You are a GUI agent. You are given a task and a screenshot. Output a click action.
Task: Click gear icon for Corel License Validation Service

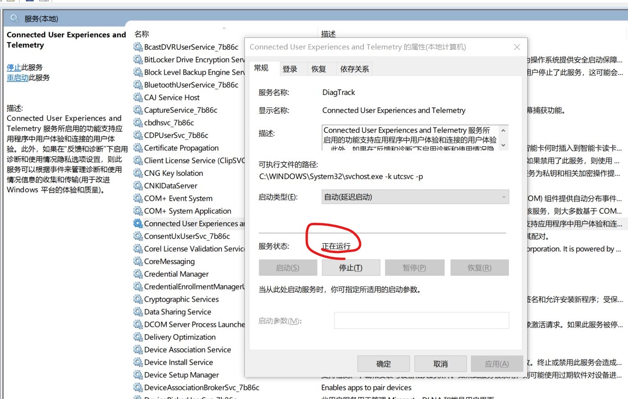coord(138,249)
